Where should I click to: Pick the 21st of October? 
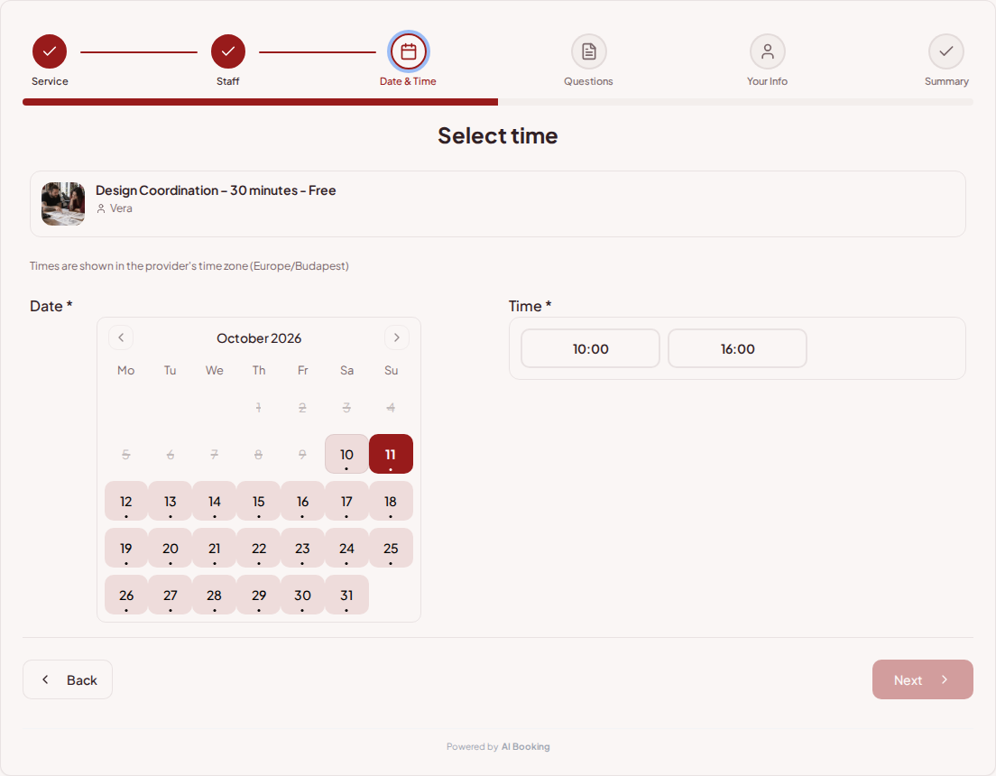coord(214,548)
